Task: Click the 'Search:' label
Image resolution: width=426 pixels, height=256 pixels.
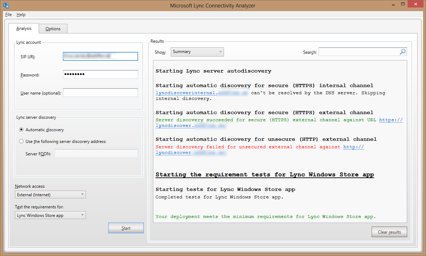Action: pos(310,52)
